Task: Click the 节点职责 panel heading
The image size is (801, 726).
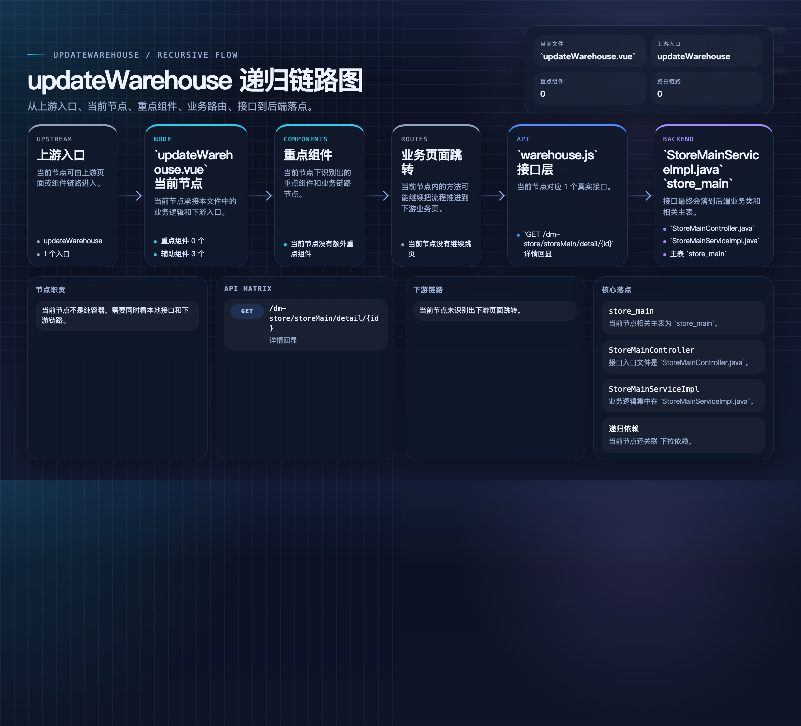Action: click(x=50, y=290)
